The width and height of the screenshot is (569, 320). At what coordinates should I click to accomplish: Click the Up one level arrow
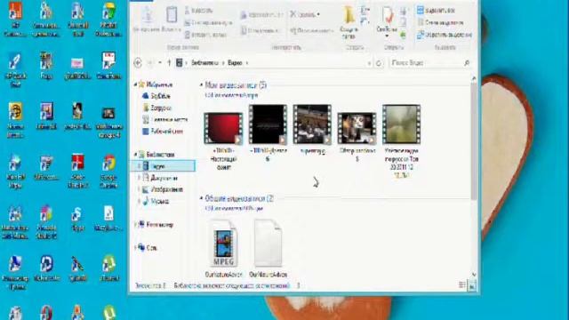[169, 63]
